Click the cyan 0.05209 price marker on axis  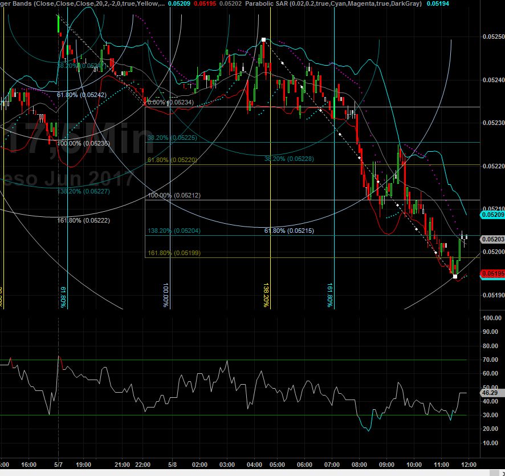click(x=491, y=215)
